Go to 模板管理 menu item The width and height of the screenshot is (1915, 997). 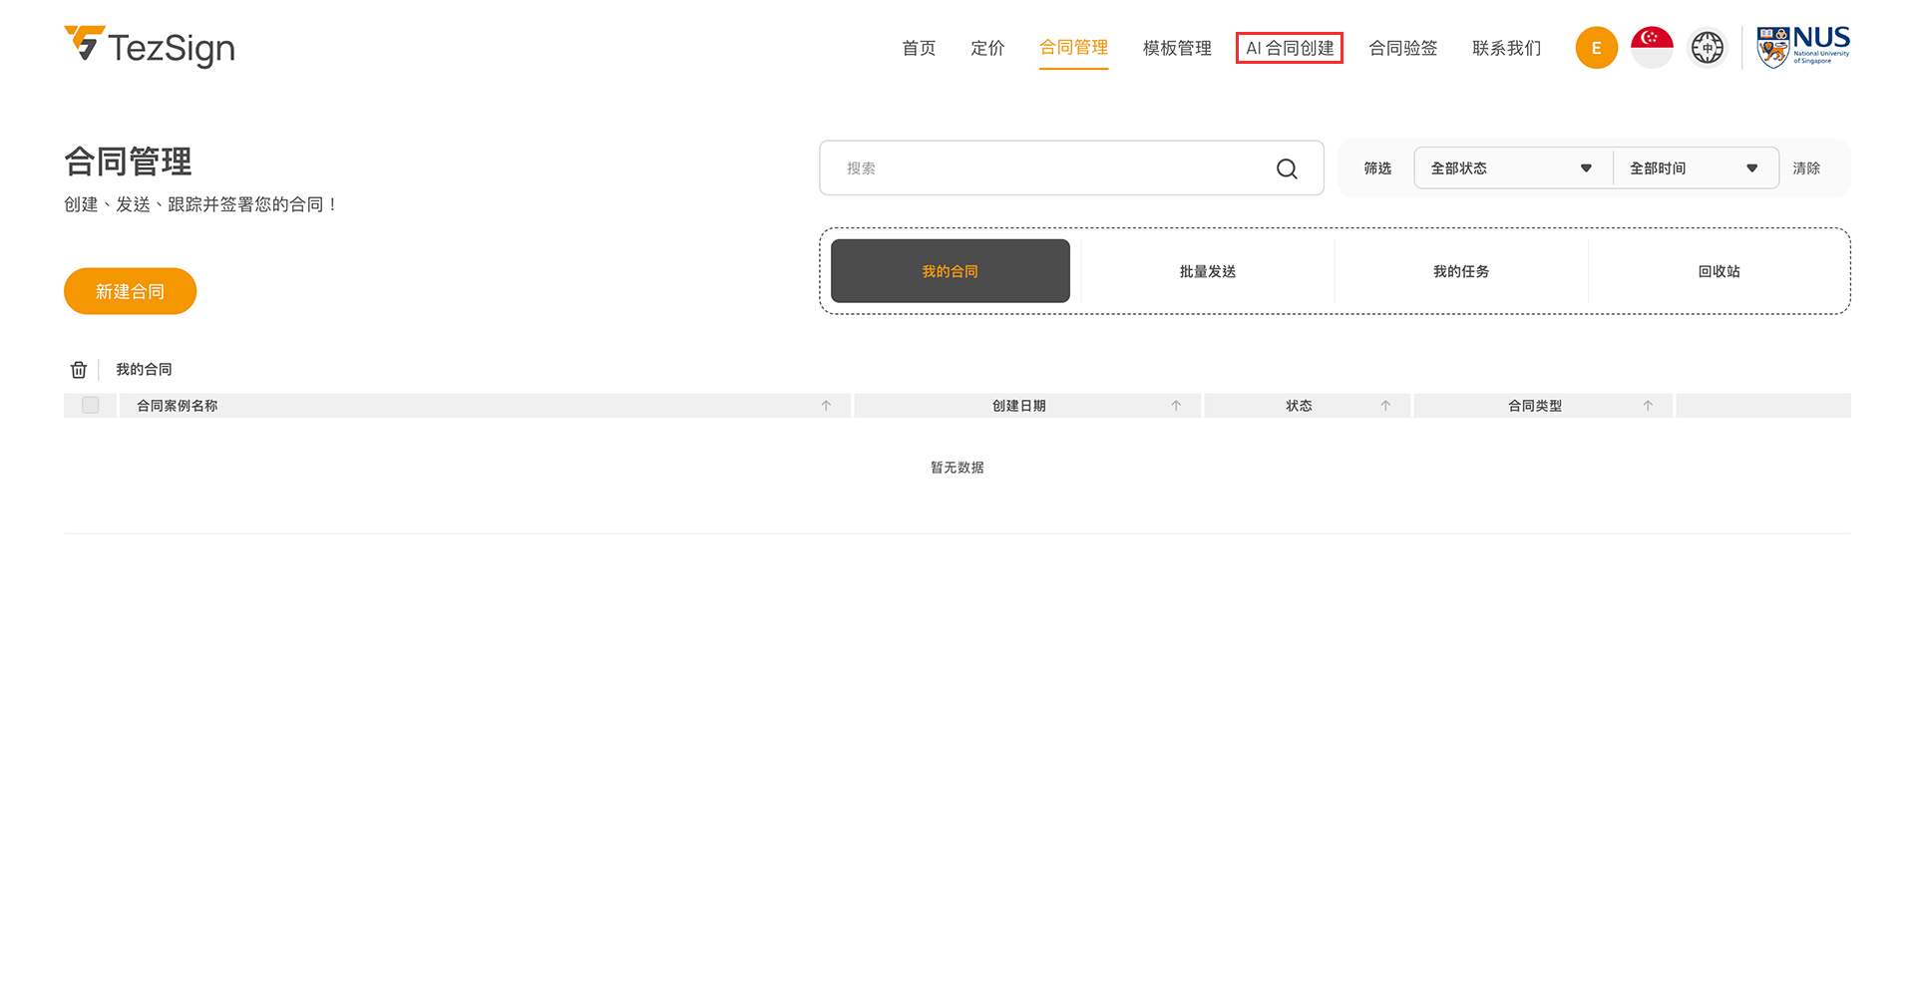(x=1177, y=48)
